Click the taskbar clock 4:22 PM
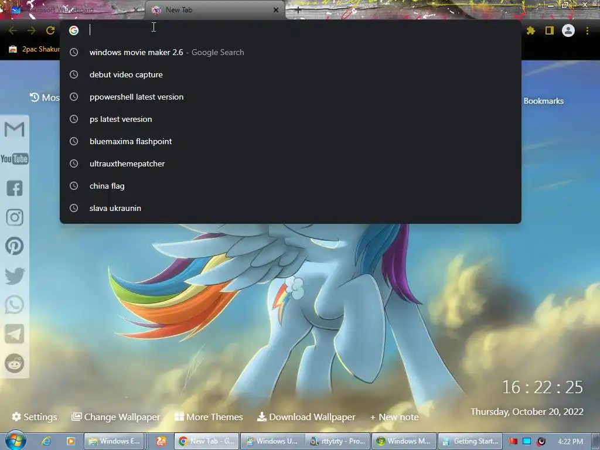This screenshot has width=600, height=450. [570, 442]
